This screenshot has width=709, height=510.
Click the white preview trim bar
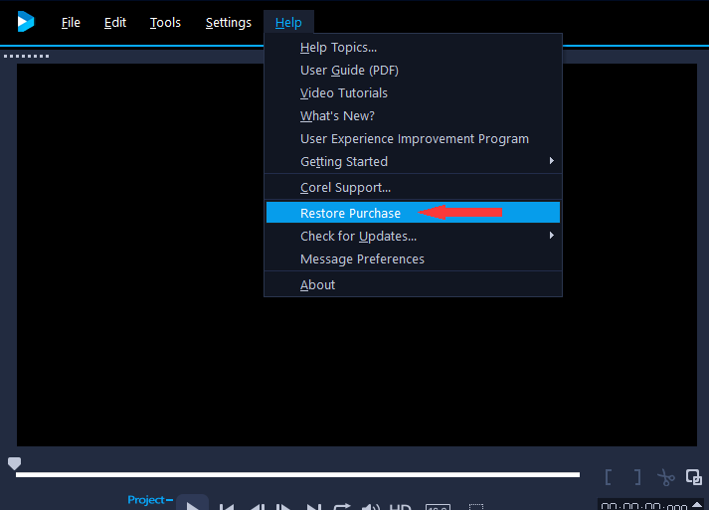click(x=297, y=474)
